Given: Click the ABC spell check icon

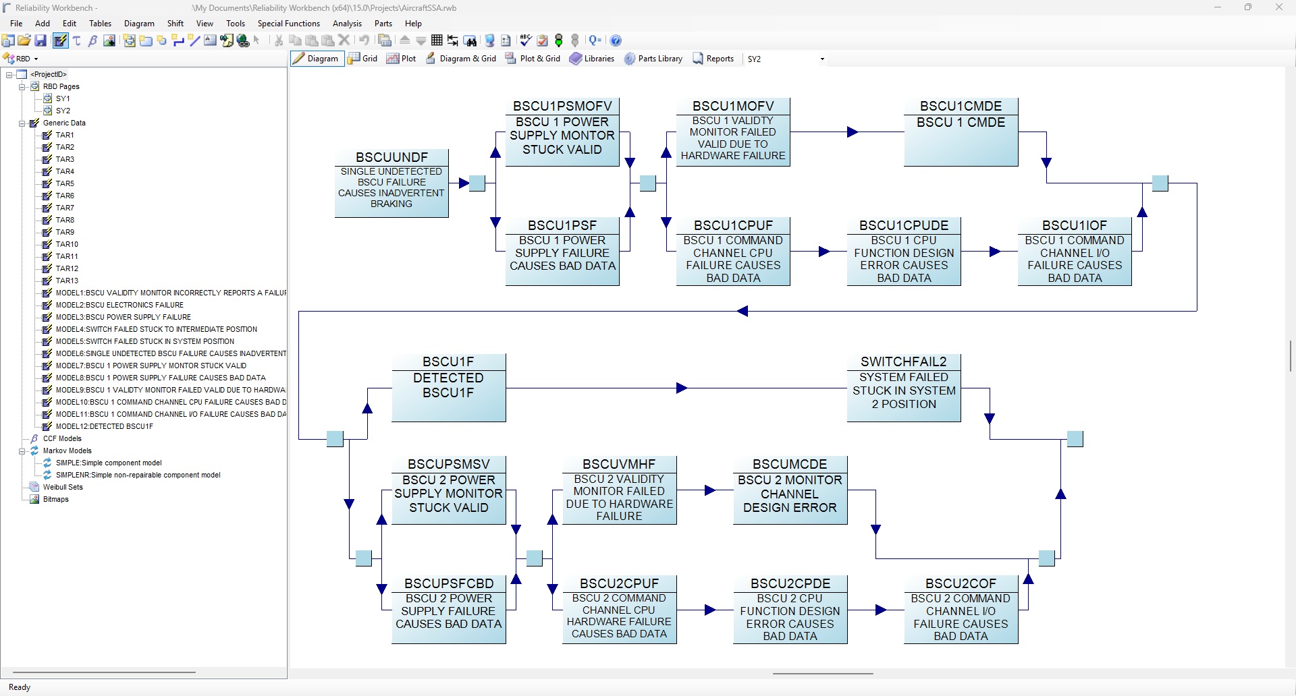Looking at the screenshot, I should point(526,40).
